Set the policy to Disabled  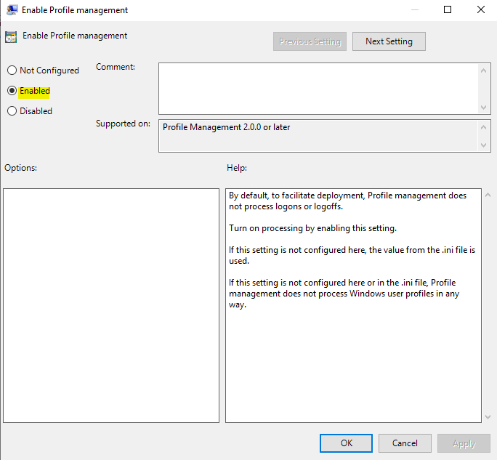[x=12, y=111]
